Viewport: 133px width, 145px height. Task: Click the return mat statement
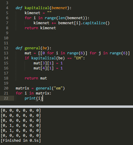[36, 78]
